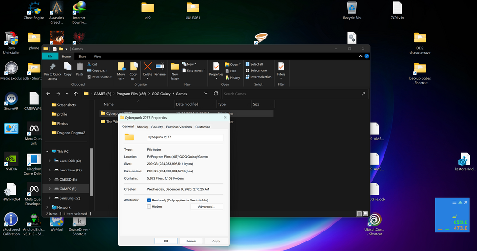Collapse This PC tree node
The width and height of the screenshot is (477, 251).
click(47, 151)
